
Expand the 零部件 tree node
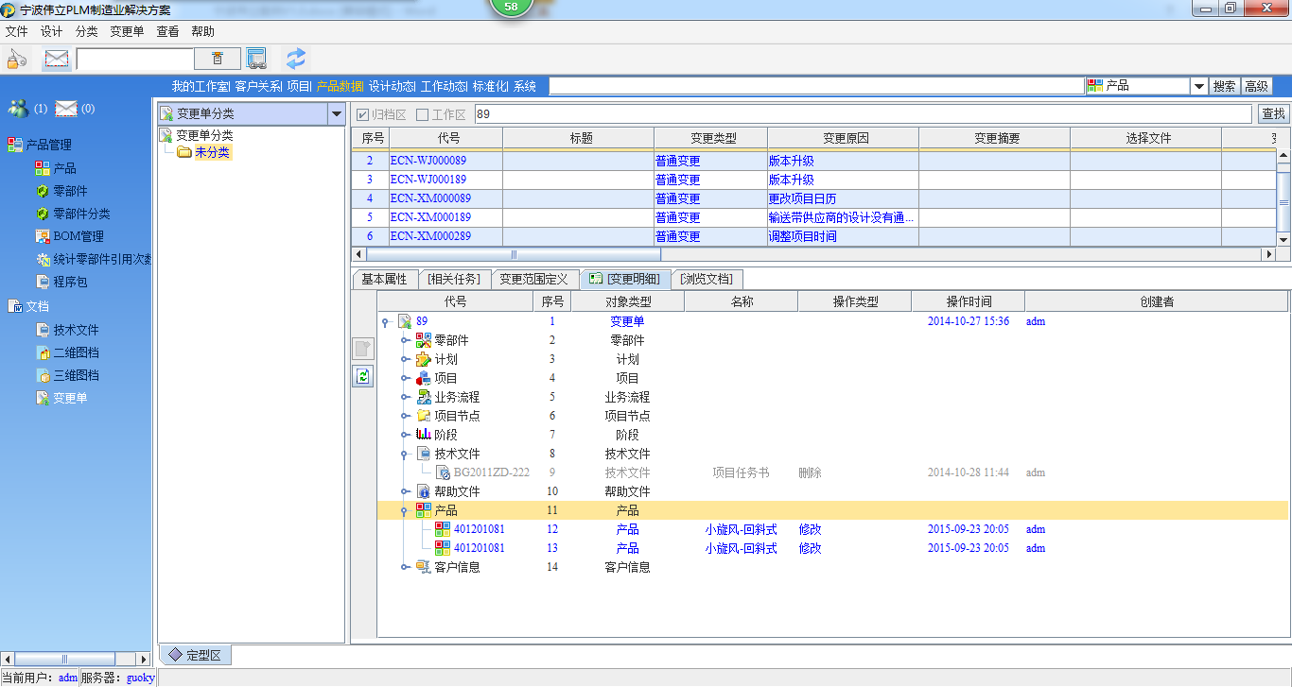pos(405,340)
